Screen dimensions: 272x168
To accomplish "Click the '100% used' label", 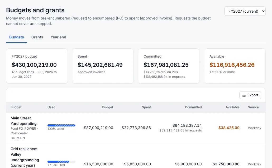I will tap(56, 129).
